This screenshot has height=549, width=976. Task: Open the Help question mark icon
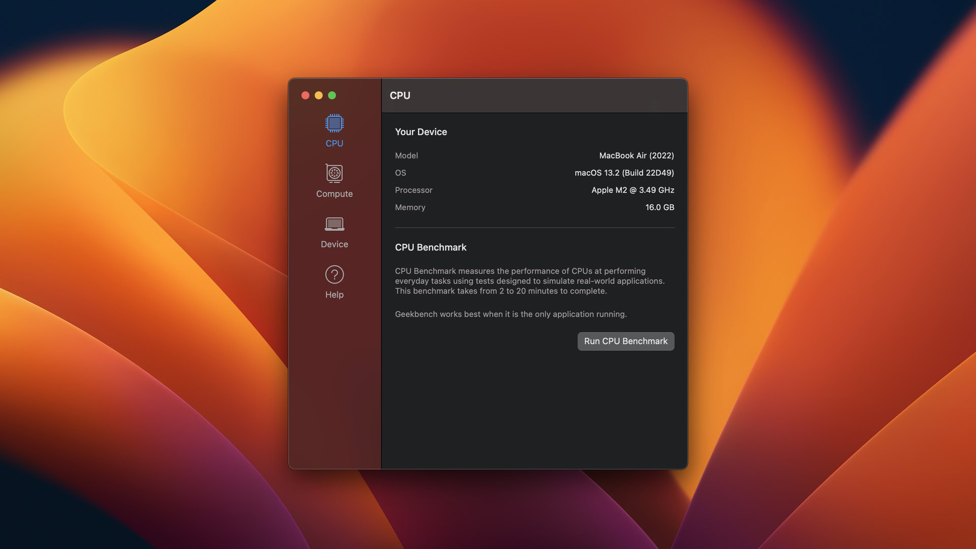click(x=334, y=275)
